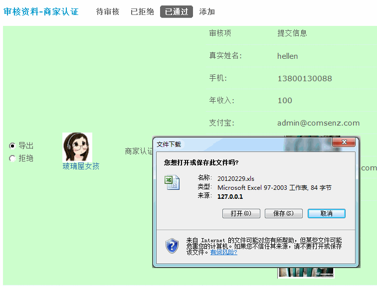
Task: Click the real name value hellen
Action: [288, 56]
